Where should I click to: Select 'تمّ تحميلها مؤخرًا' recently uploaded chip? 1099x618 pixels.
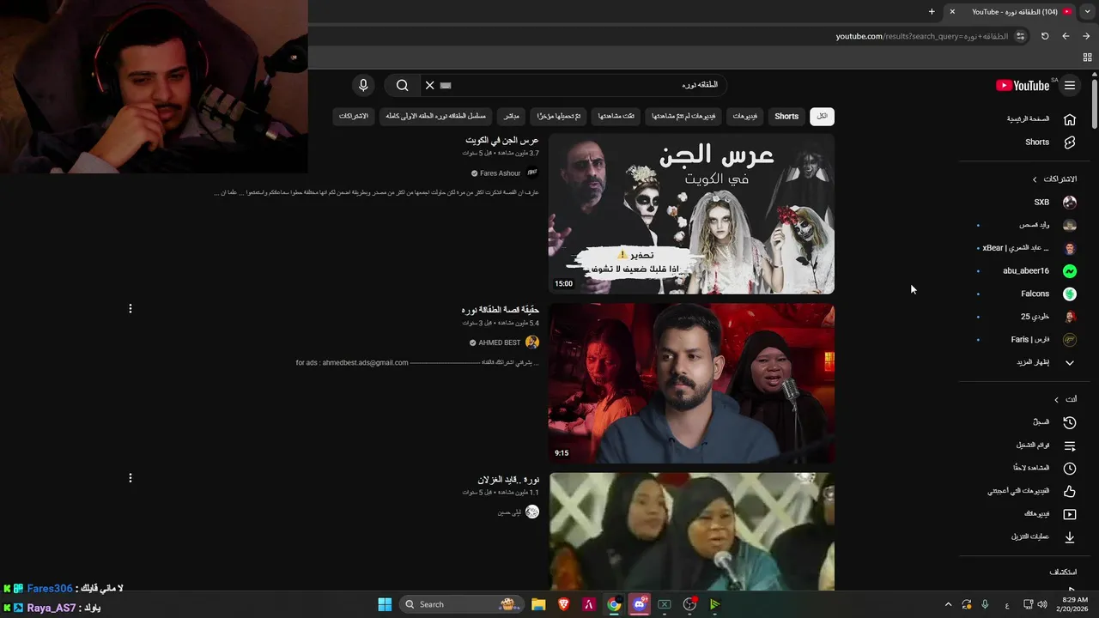tap(559, 117)
